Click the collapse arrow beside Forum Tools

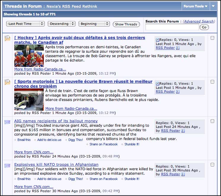(x=213, y=6)
